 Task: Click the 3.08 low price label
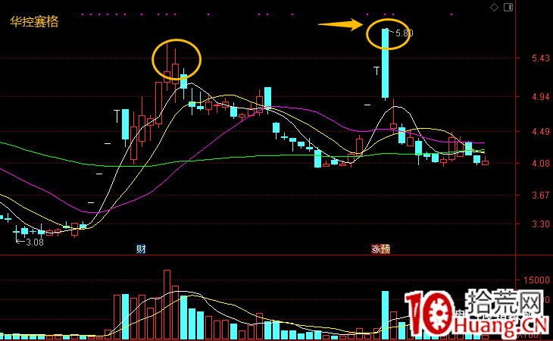pos(35,242)
